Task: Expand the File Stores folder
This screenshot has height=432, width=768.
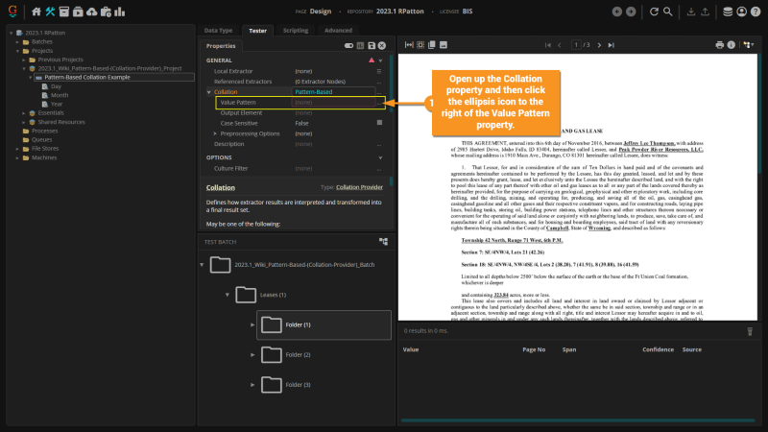Action: point(17,149)
